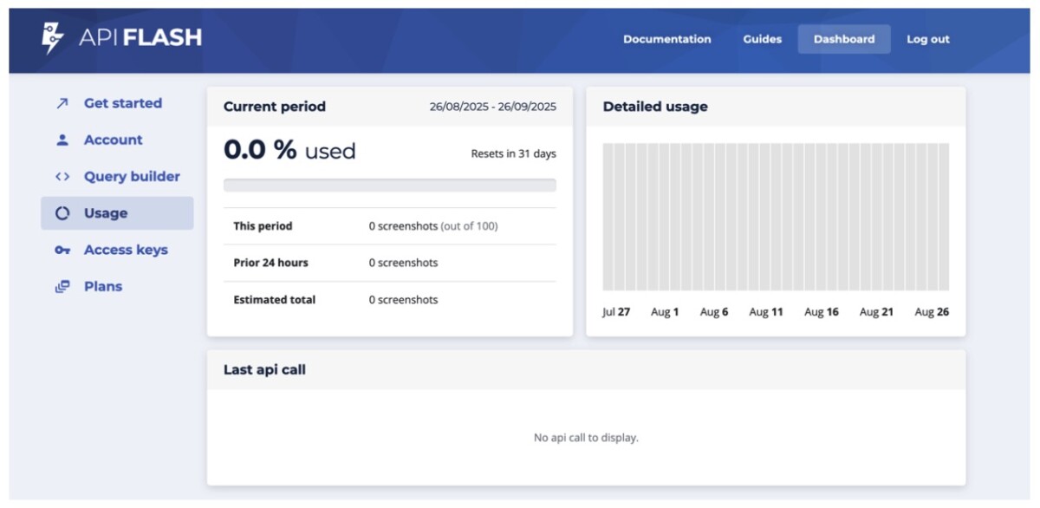Viewport: 1040px width, 508px height.
Task: Click the Usage circle chart icon
Action: [x=62, y=213]
